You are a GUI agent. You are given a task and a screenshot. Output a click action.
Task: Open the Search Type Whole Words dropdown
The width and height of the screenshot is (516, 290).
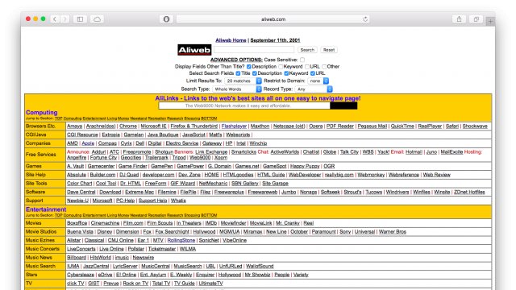point(237,89)
